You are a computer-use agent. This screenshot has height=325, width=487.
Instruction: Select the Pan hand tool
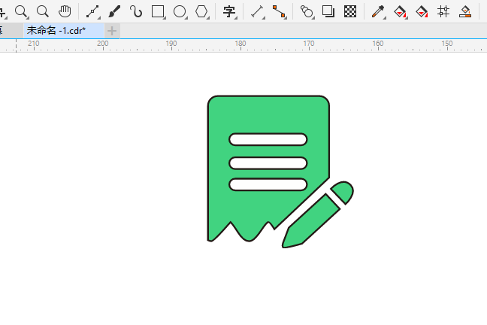(65, 12)
